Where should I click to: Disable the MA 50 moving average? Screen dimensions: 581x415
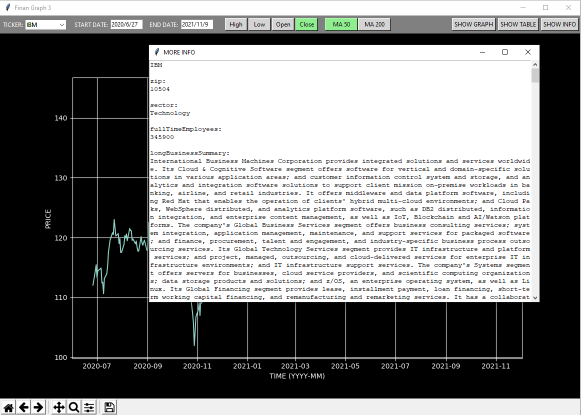[x=341, y=24]
